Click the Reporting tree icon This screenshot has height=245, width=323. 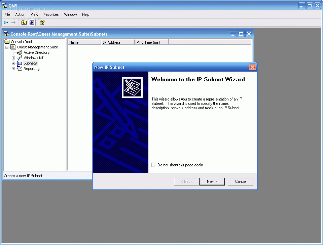pyautogui.click(x=20, y=69)
